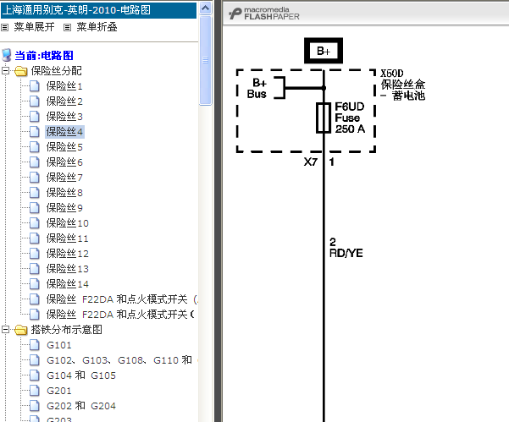Image resolution: width=509 pixels, height=422 pixels.
Task: Open the 保险丝5 diagram
Action: pyautogui.click(x=64, y=147)
